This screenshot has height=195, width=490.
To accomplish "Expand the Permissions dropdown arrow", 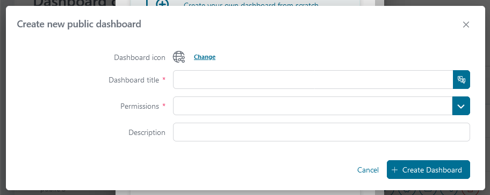I will click(x=461, y=106).
